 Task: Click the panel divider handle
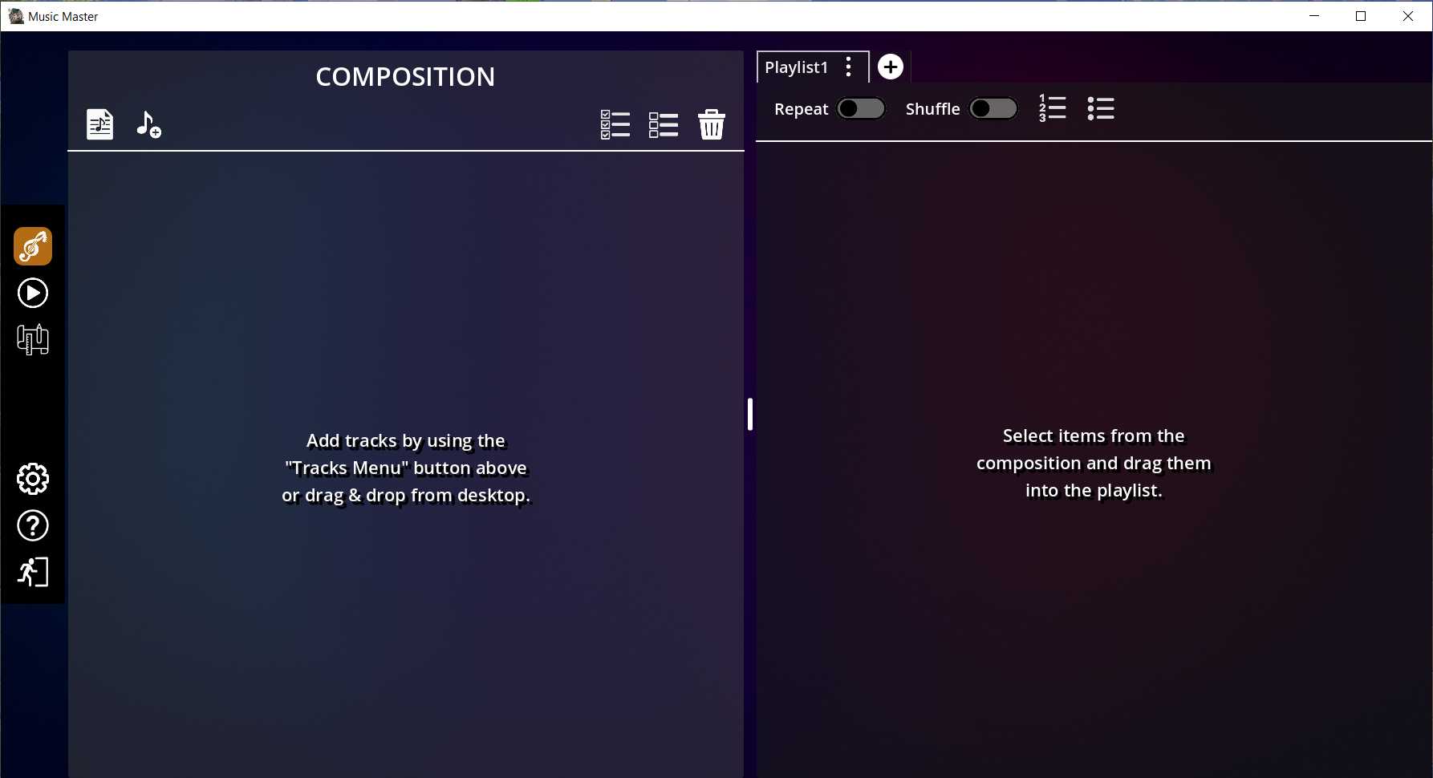[750, 415]
